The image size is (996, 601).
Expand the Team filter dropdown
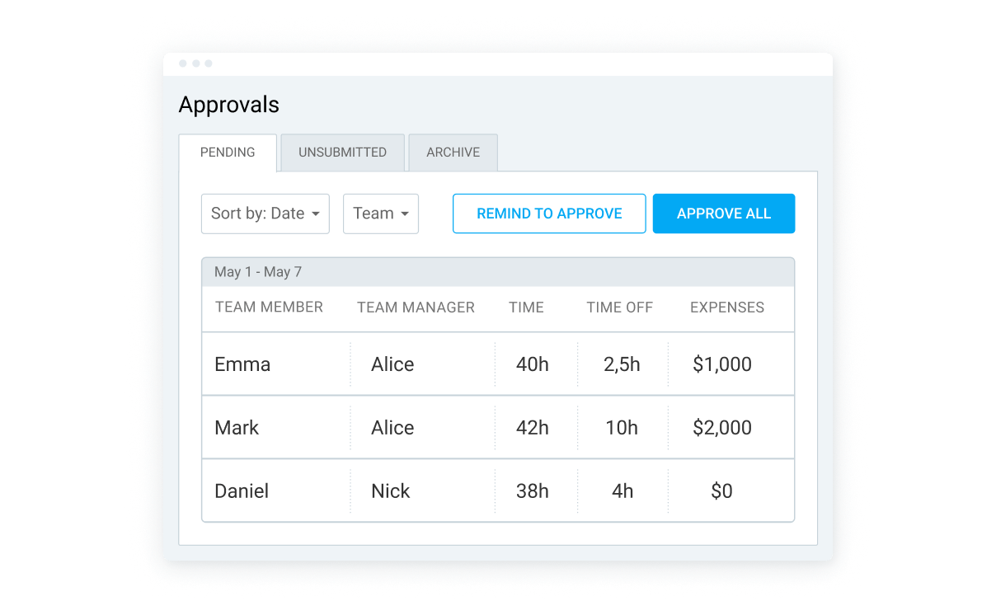pyautogui.click(x=381, y=214)
